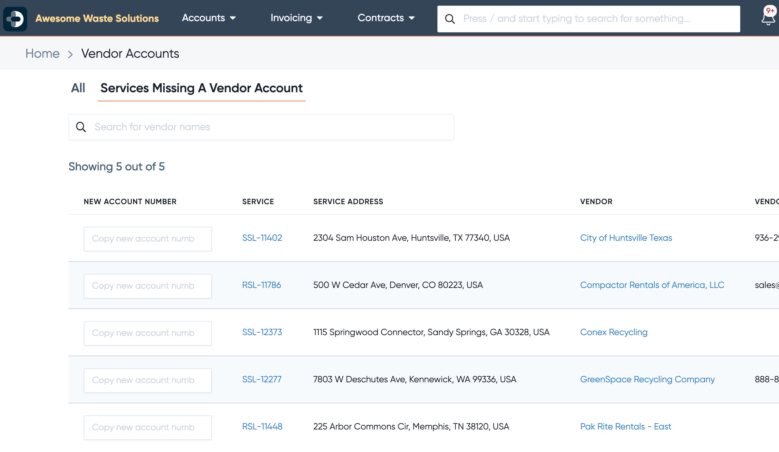Click the SERVICE column header
This screenshot has height=452, width=779.
point(258,202)
